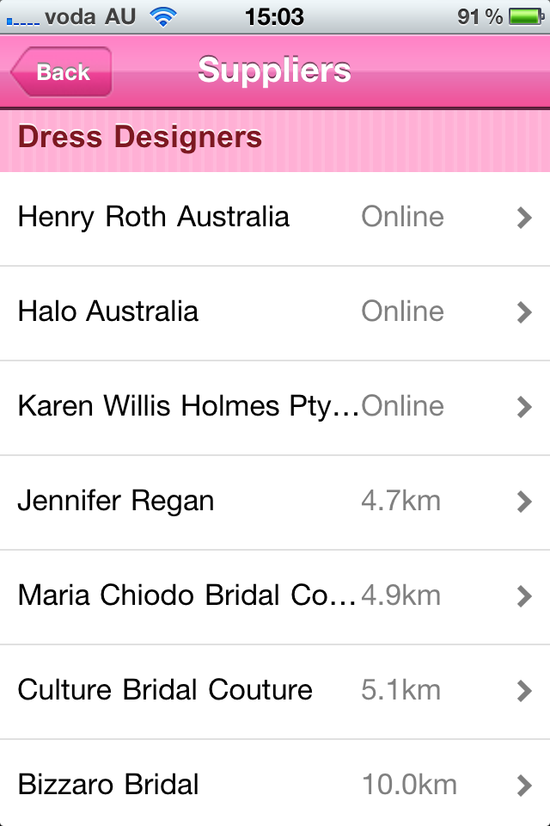Viewport: 550px width, 826px height.
Task: Open the Henry Roth Australia supplier
Action: (x=154, y=217)
